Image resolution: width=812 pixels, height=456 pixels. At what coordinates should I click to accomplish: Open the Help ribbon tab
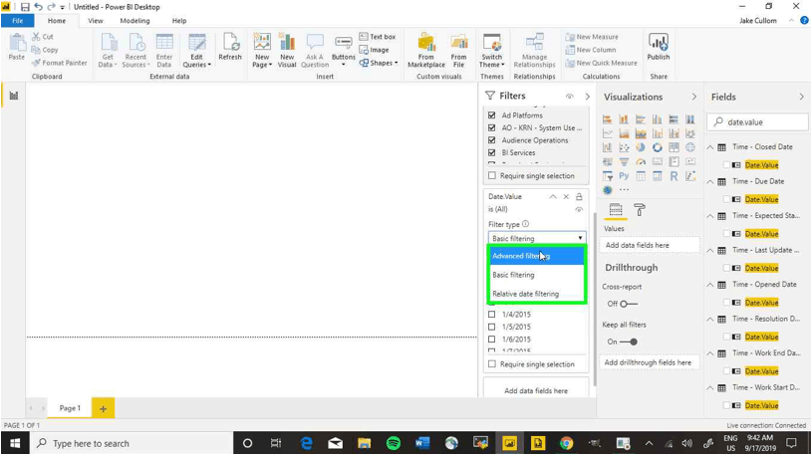(179, 21)
